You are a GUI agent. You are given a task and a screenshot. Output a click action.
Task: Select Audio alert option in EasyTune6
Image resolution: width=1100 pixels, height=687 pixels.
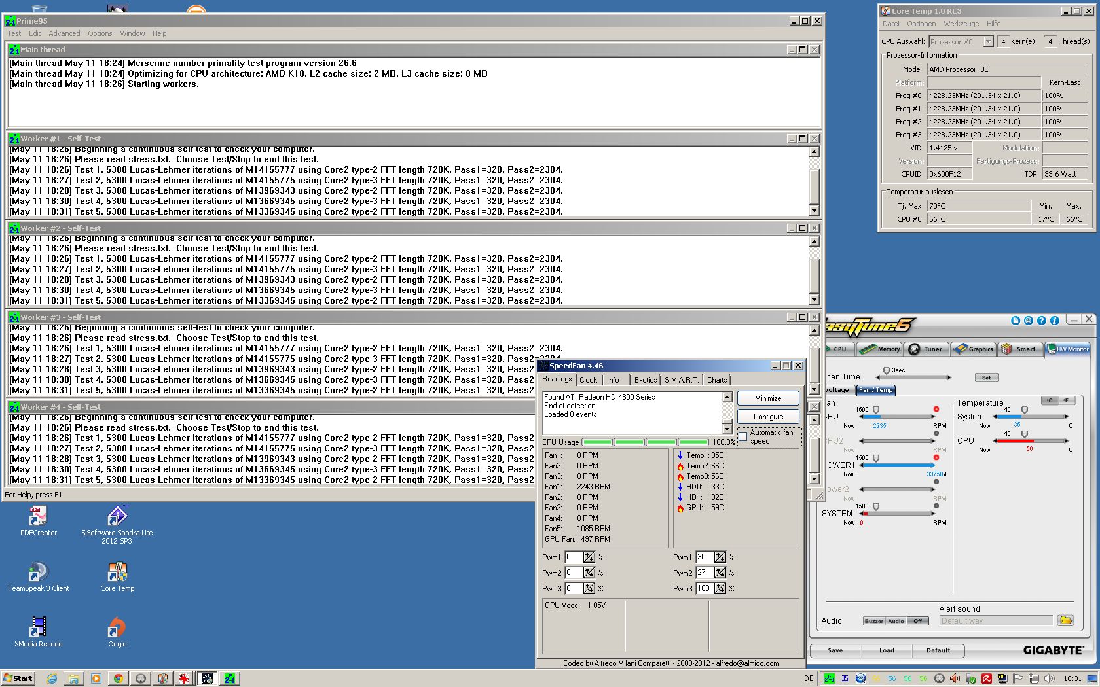coord(896,621)
